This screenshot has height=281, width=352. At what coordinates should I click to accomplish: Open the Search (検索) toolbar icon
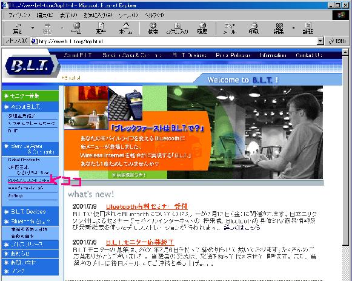point(153,29)
